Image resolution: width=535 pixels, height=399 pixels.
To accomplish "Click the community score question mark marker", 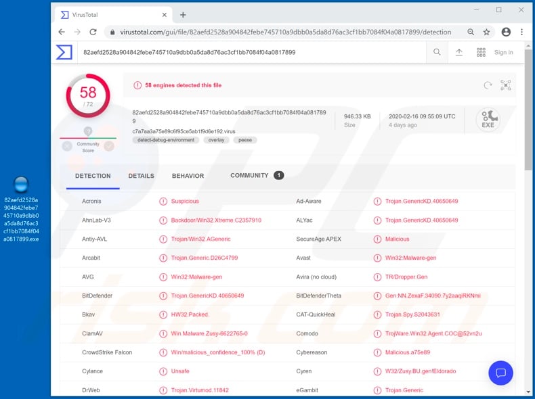I will click(x=88, y=131).
